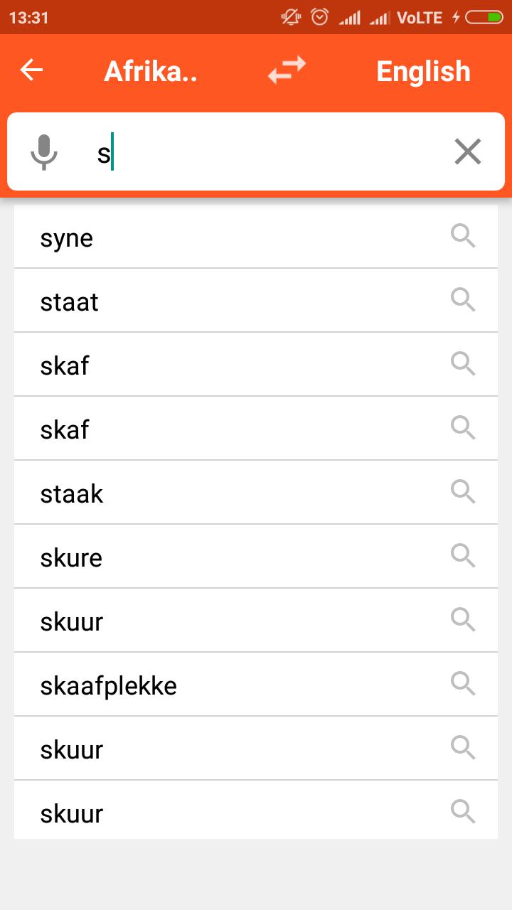Screen dimensions: 512x910
Task: Pick the last skuur suggestion
Action: point(256,810)
